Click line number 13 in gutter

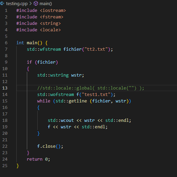[5, 88]
